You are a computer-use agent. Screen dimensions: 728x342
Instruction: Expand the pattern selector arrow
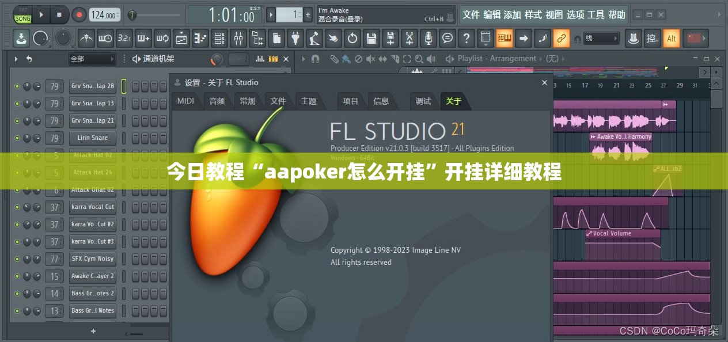pos(271,15)
